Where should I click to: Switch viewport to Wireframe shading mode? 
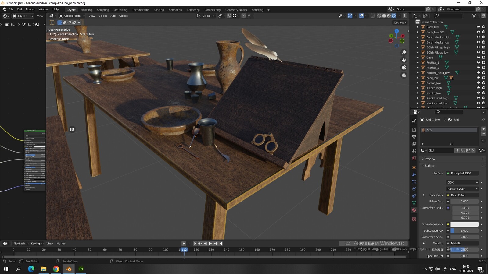tap(379, 16)
